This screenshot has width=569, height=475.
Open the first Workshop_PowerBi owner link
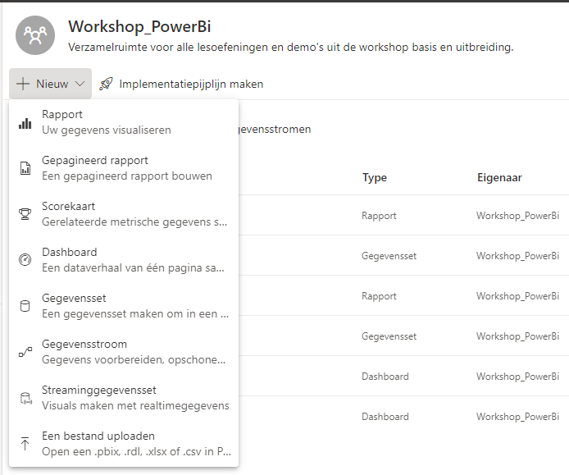point(517,216)
